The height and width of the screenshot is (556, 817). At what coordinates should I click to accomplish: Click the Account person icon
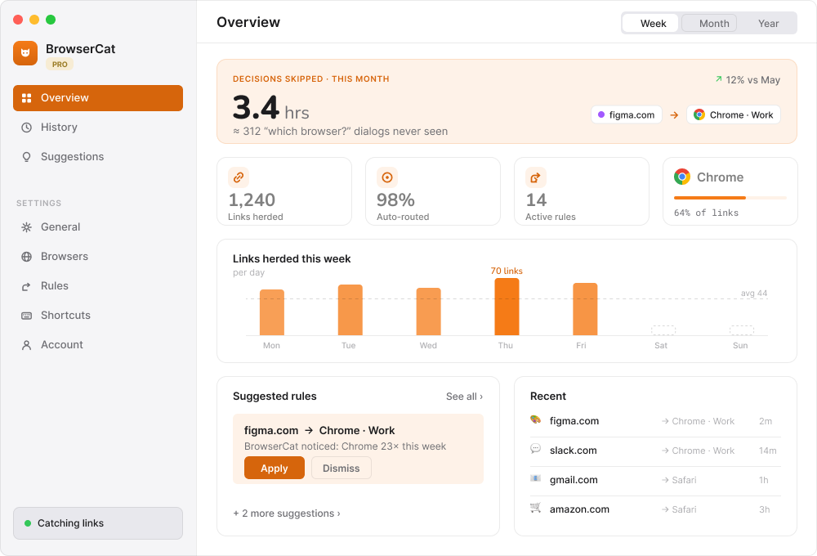[x=27, y=345]
